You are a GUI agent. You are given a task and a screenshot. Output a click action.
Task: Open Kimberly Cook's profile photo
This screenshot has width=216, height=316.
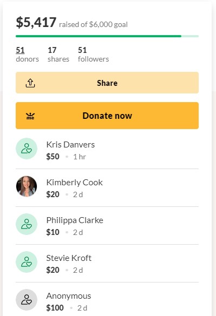[27, 186]
